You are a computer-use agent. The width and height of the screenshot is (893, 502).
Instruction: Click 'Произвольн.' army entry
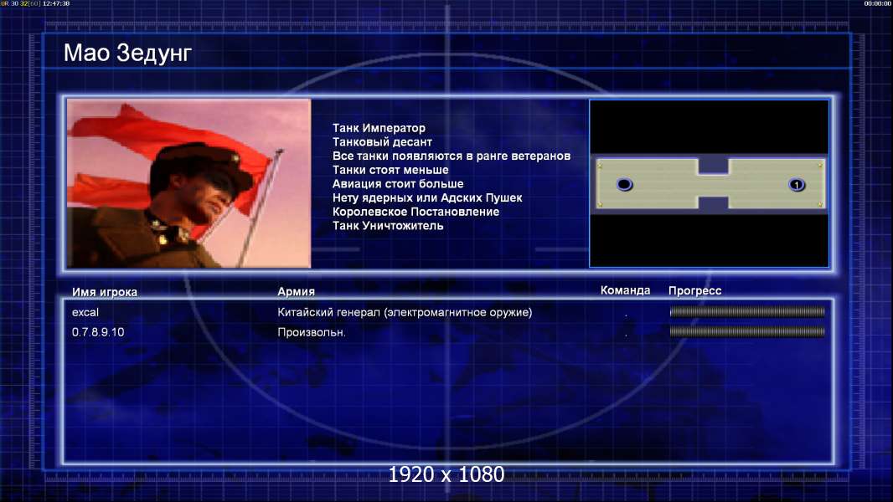312,332
